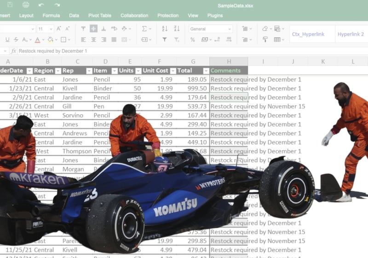
Task: Increase decimal places
Action: (229, 40)
